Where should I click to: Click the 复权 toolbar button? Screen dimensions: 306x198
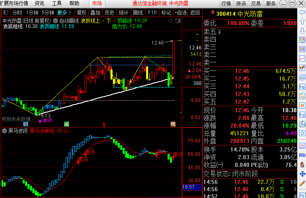[x=81, y=13]
